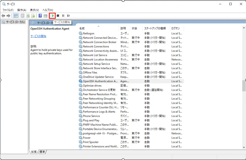The image size is (246, 160).
Task: Click the Export List toolbar icon
Action: (33, 16)
